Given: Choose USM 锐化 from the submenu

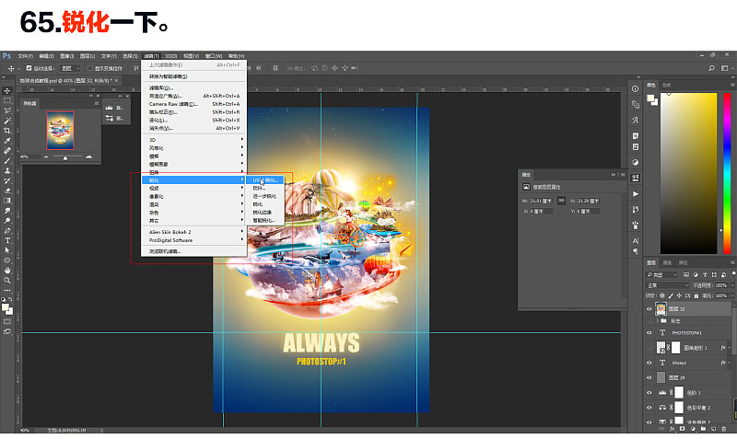Looking at the screenshot, I should click(x=265, y=179).
